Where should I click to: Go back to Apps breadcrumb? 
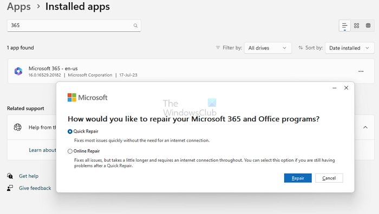[x=19, y=6]
